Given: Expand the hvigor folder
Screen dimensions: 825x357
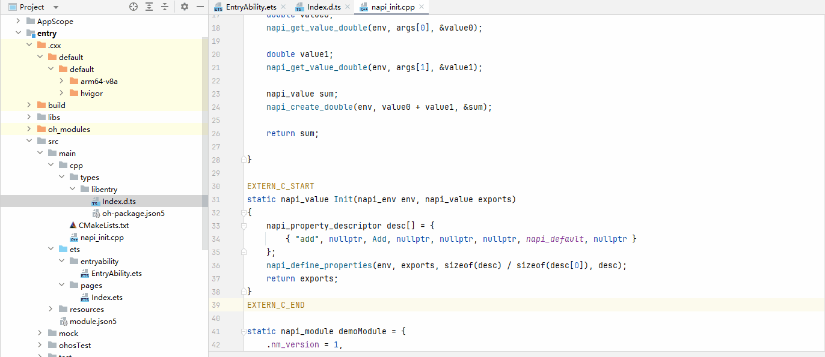Looking at the screenshot, I should pyautogui.click(x=61, y=93).
